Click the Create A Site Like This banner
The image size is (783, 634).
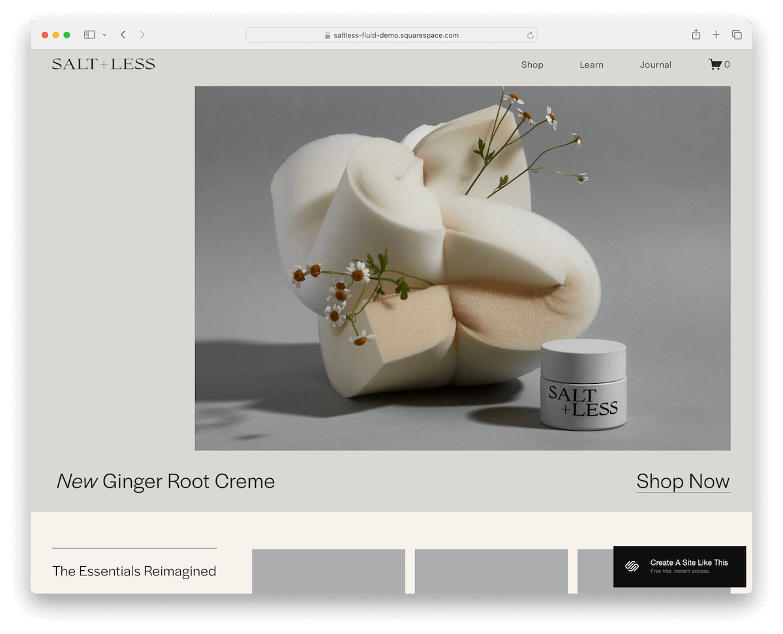coord(688,566)
